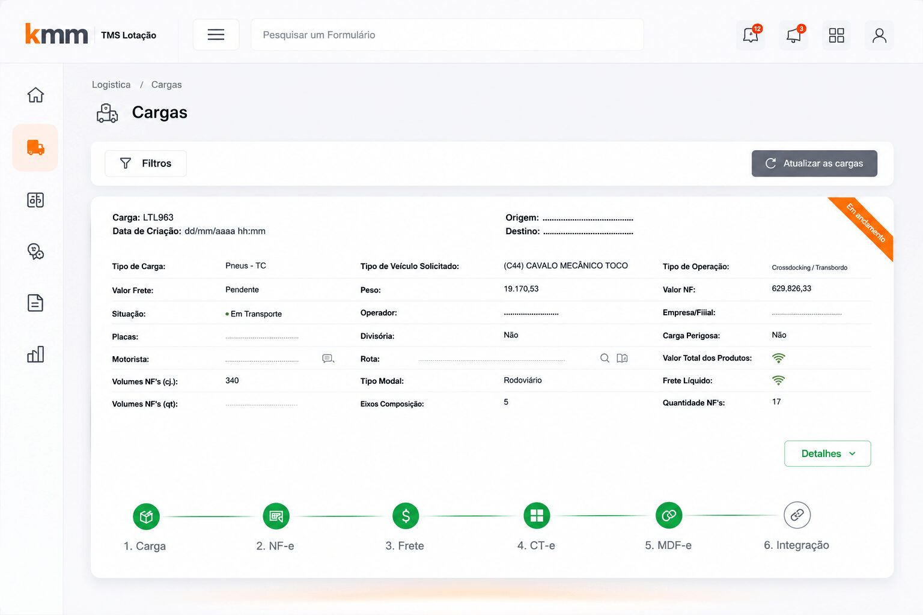Open the bar chart reports icon
The width and height of the screenshot is (923, 615).
(35, 354)
